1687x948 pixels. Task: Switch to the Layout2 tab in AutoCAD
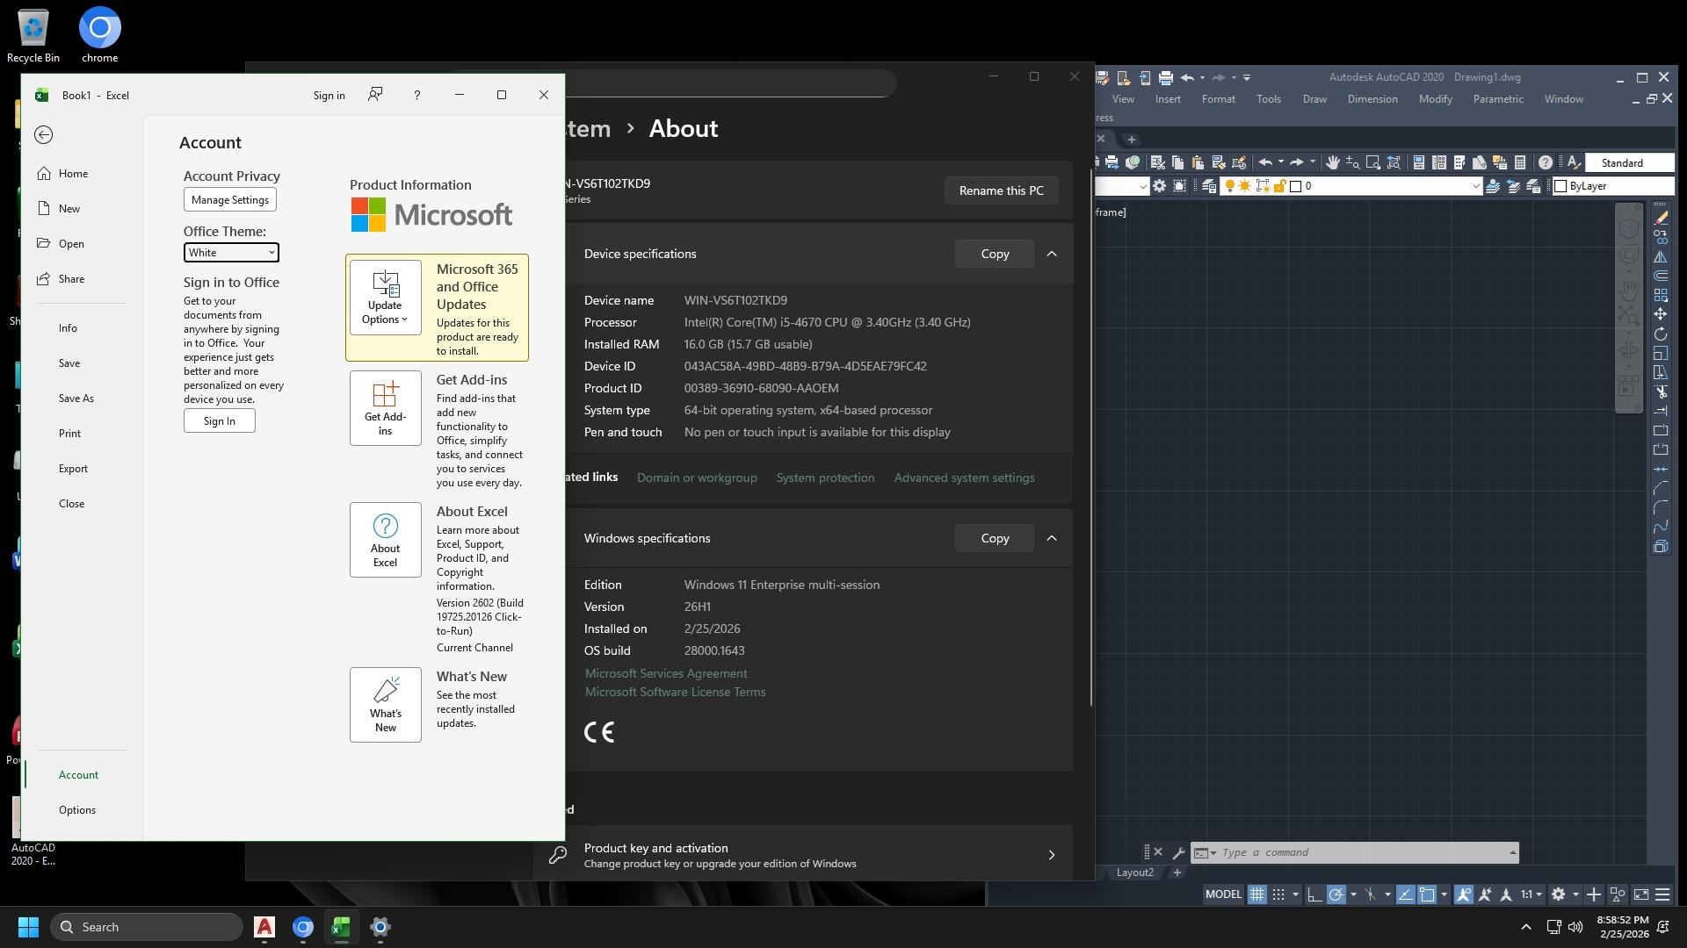pos(1134,873)
